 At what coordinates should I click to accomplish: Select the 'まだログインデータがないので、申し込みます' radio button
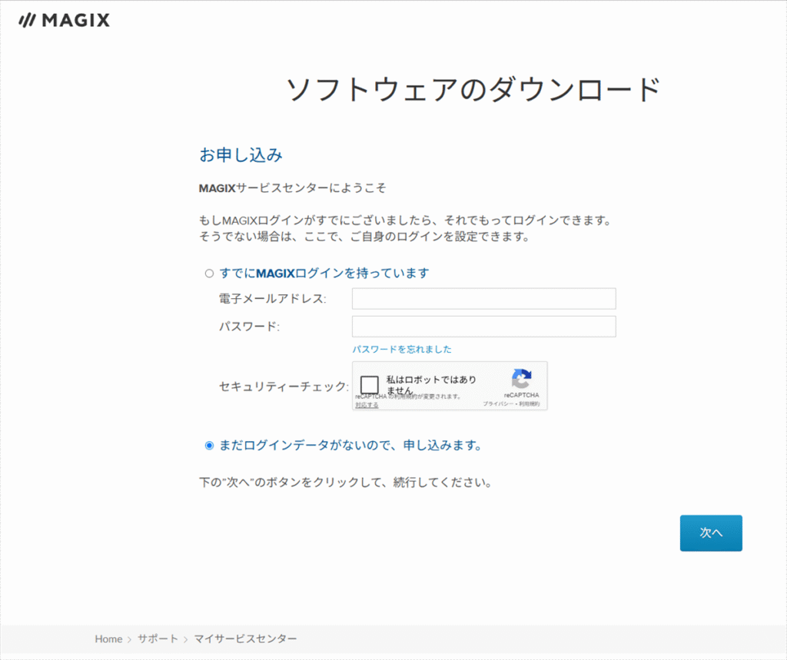pyautogui.click(x=209, y=446)
